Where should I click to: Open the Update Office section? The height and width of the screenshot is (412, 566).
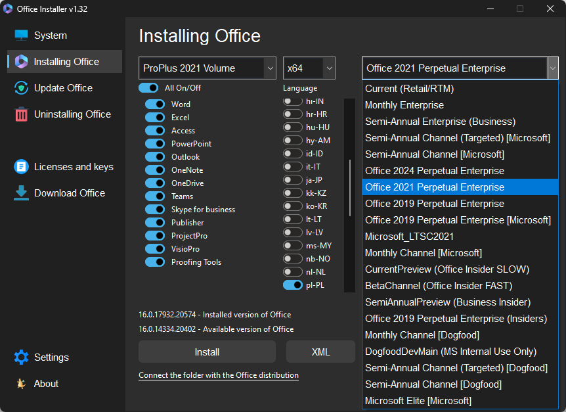[64, 88]
